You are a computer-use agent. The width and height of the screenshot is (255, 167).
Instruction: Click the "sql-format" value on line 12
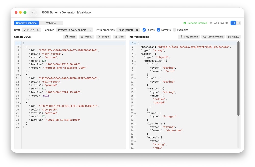click(x=51, y=82)
